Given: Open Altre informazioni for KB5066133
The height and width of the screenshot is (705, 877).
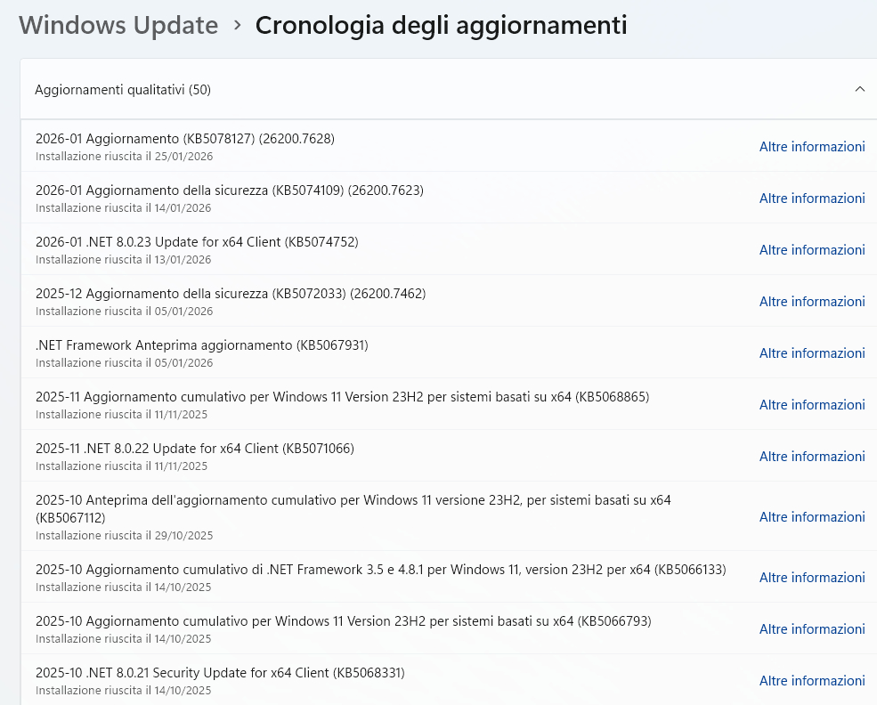Looking at the screenshot, I should coord(812,577).
